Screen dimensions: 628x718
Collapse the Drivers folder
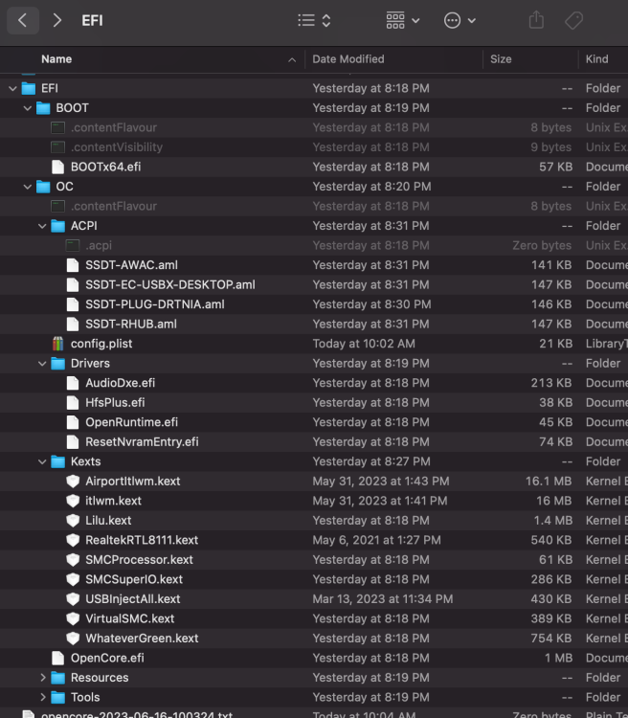point(42,364)
